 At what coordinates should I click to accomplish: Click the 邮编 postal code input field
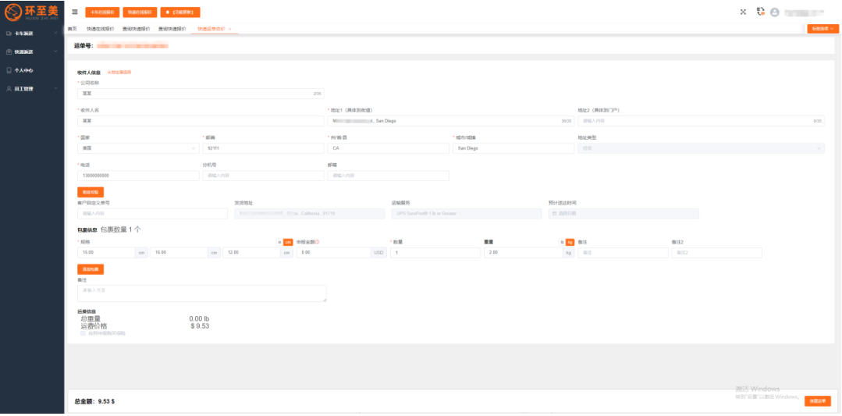coord(261,148)
